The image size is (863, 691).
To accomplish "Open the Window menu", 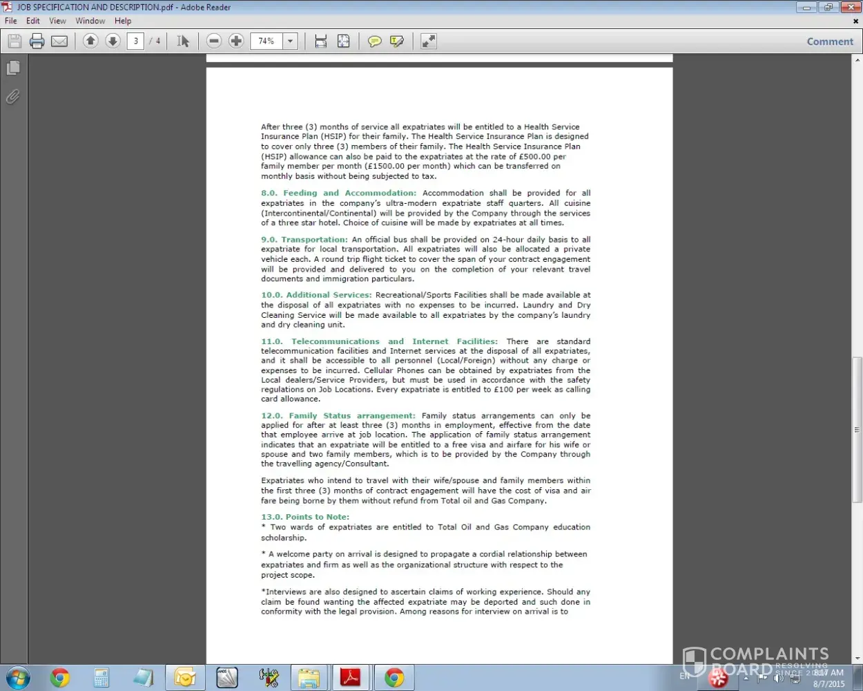I will point(90,21).
